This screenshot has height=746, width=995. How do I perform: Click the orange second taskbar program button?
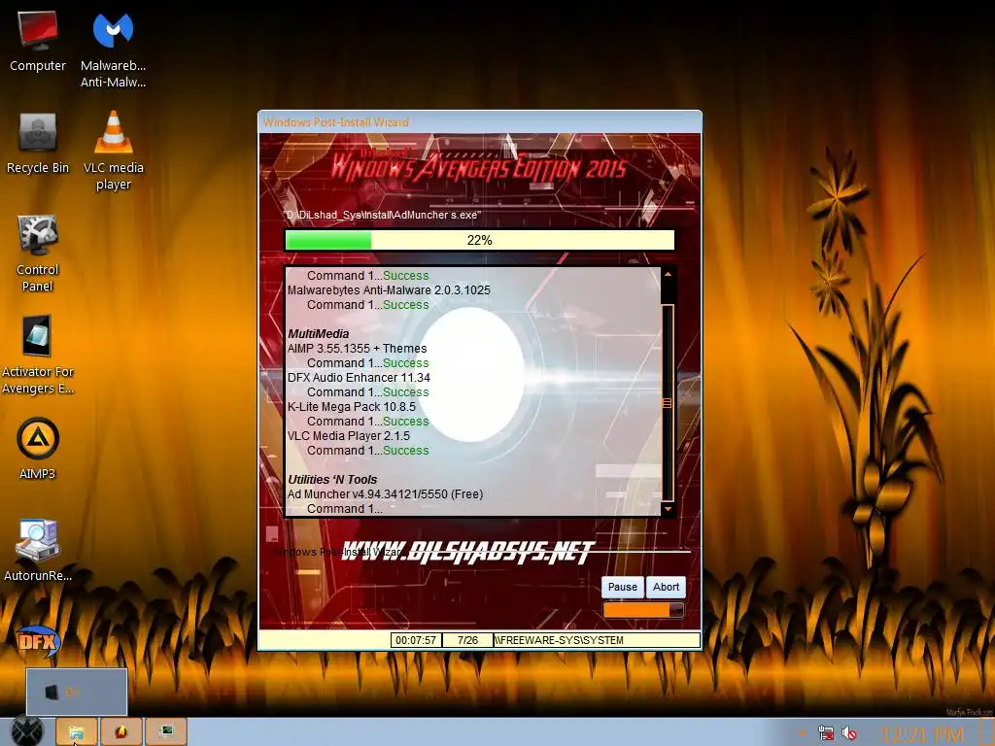pos(121,731)
